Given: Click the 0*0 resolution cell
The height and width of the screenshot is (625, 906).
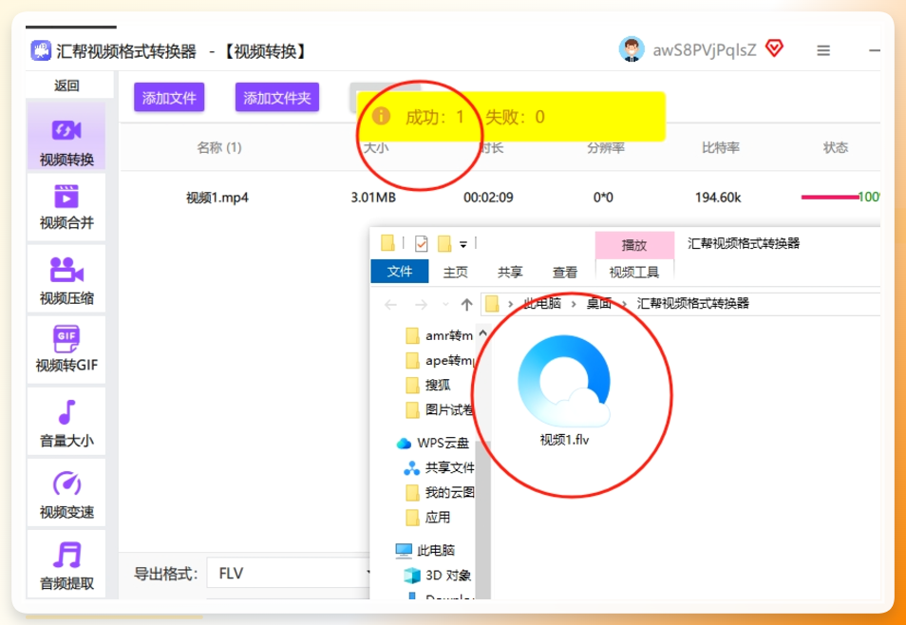Looking at the screenshot, I should click(x=603, y=198).
